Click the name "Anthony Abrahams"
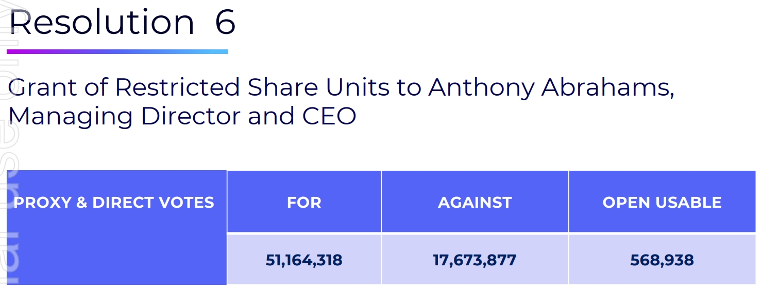Screen dimensions: 762x290 551,88
